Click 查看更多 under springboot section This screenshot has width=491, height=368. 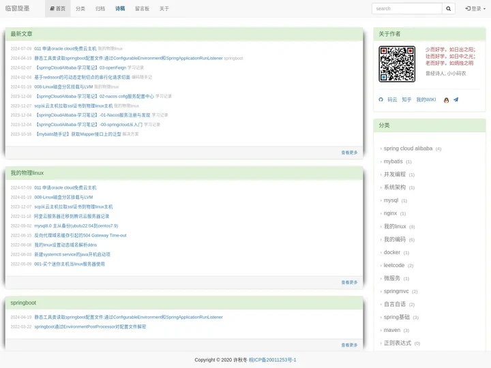tap(349, 345)
